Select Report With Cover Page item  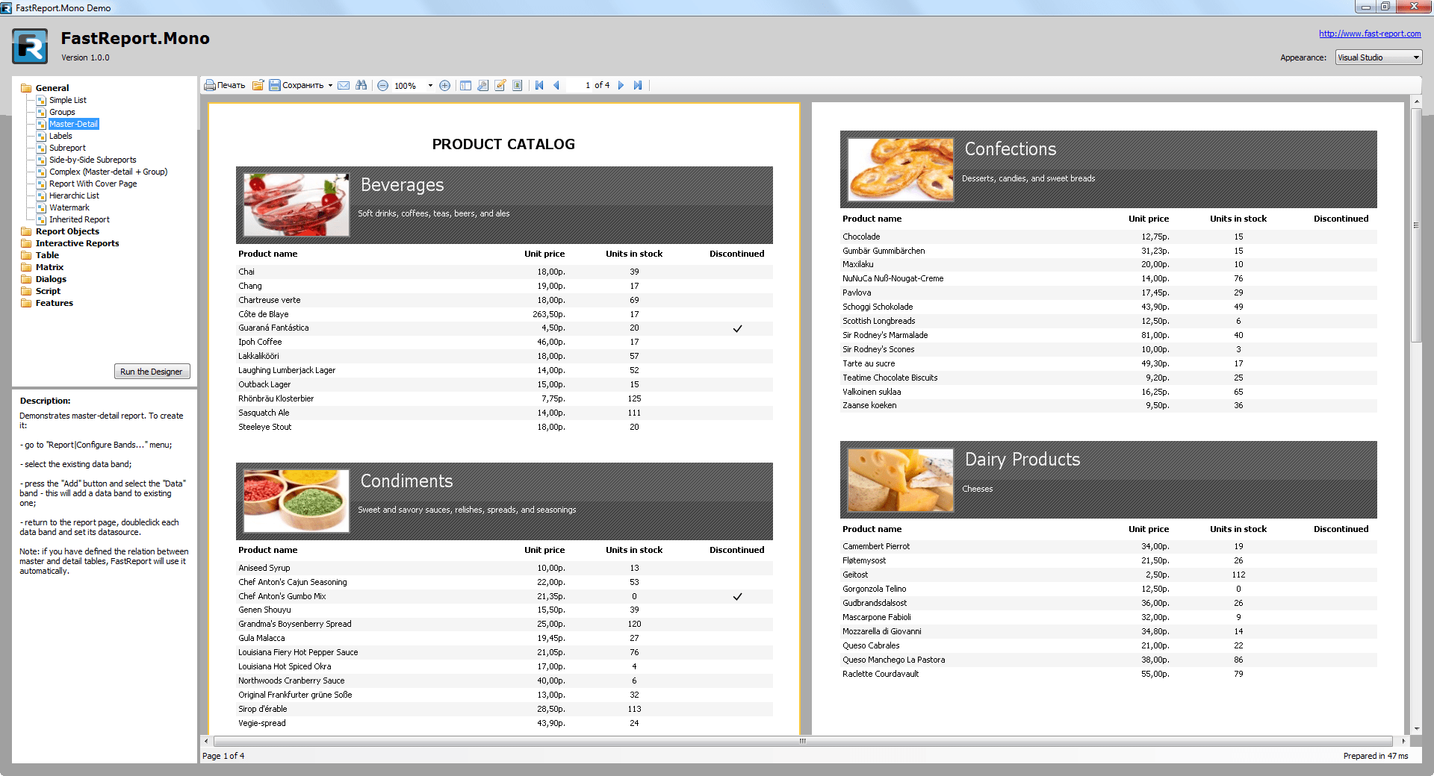[93, 184]
